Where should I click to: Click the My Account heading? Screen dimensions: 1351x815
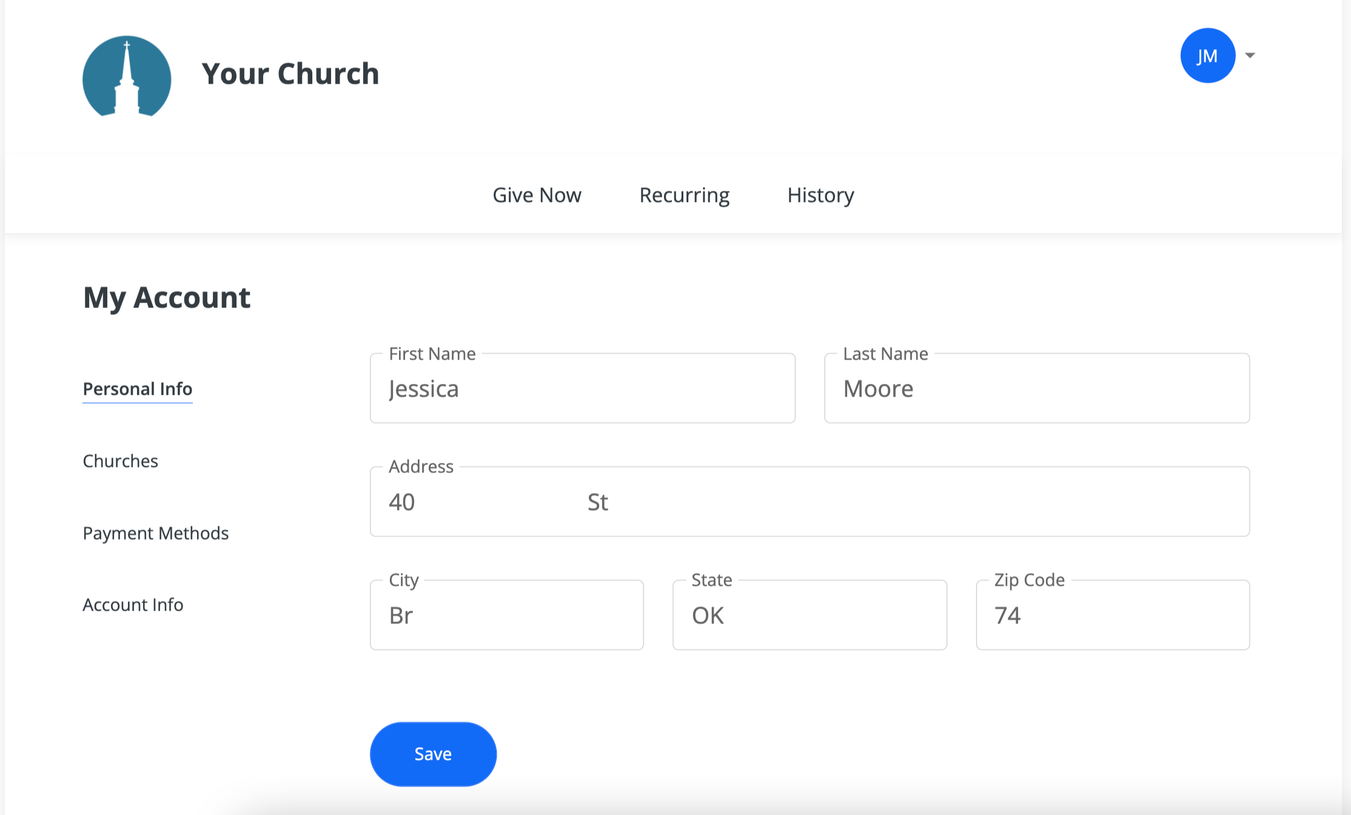pos(167,298)
